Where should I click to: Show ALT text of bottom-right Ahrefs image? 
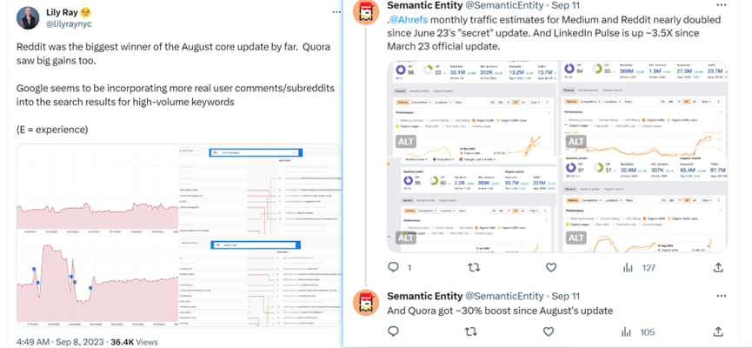[576, 238]
